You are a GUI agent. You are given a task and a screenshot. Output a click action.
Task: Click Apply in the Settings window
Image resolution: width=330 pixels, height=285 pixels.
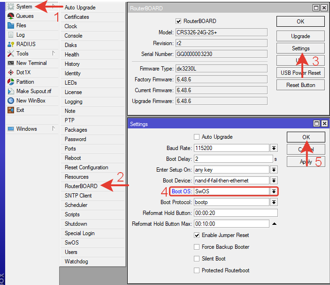306,162
